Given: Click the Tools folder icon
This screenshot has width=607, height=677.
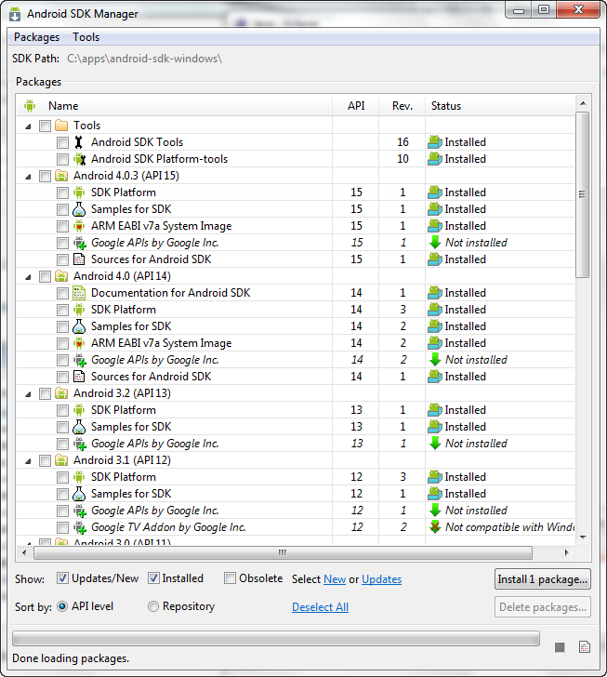Looking at the screenshot, I should point(61,126).
